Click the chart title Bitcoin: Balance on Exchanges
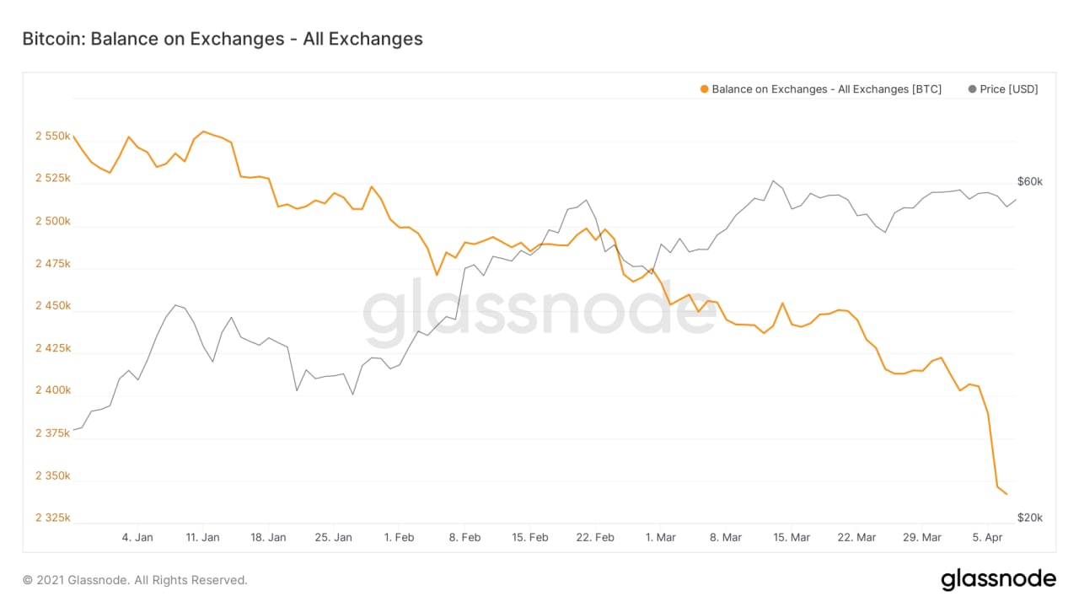 223,39
